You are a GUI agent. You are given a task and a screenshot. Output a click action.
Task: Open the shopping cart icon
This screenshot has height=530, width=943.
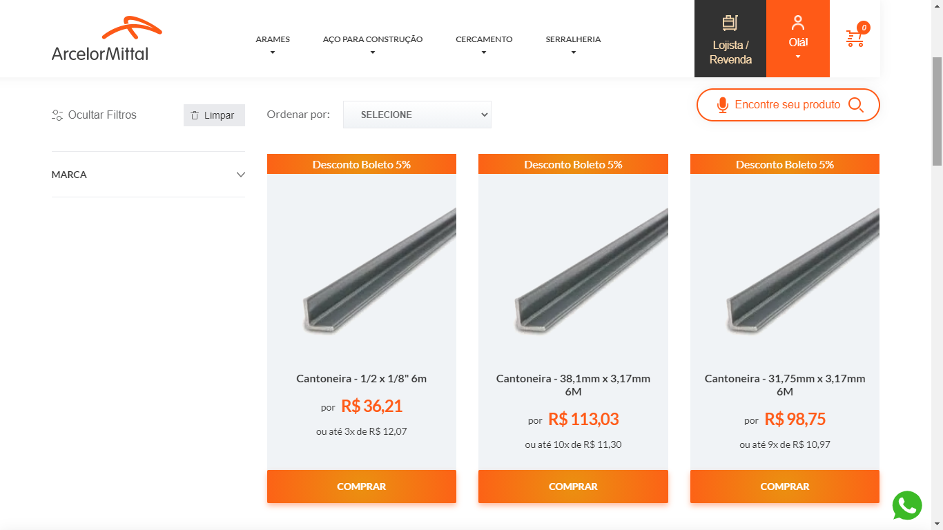click(855, 38)
